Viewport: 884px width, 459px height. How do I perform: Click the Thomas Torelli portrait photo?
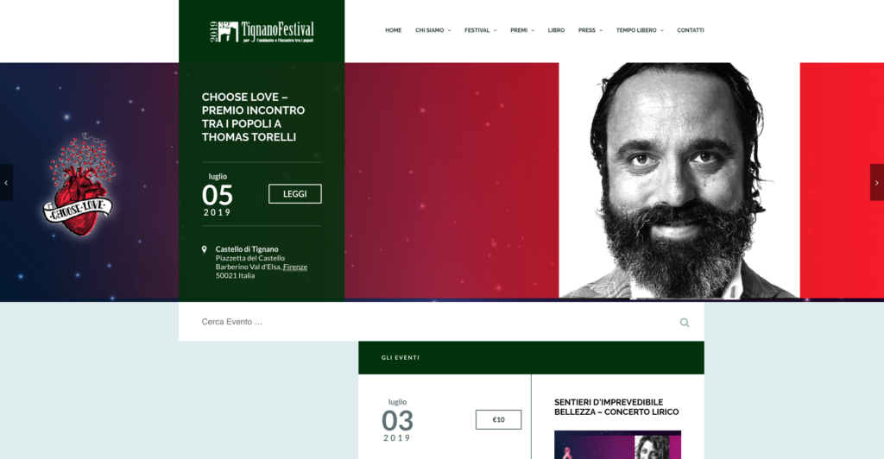679,180
